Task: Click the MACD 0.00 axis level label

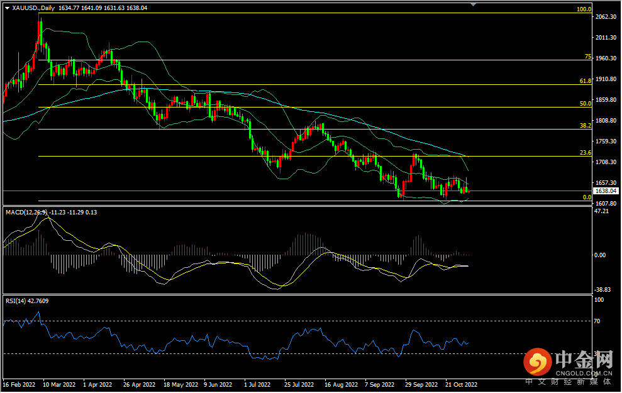Action: point(599,255)
